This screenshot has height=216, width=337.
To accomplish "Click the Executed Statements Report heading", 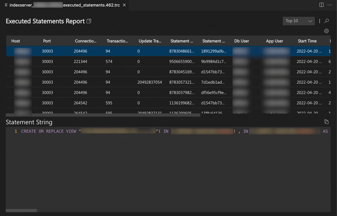I will (45, 21).
